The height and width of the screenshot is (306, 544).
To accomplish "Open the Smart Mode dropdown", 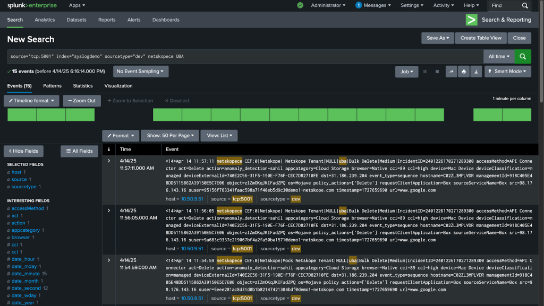I will pyautogui.click(x=507, y=71).
